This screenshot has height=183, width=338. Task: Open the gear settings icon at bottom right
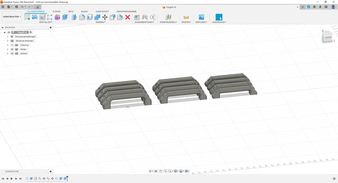click(334, 179)
